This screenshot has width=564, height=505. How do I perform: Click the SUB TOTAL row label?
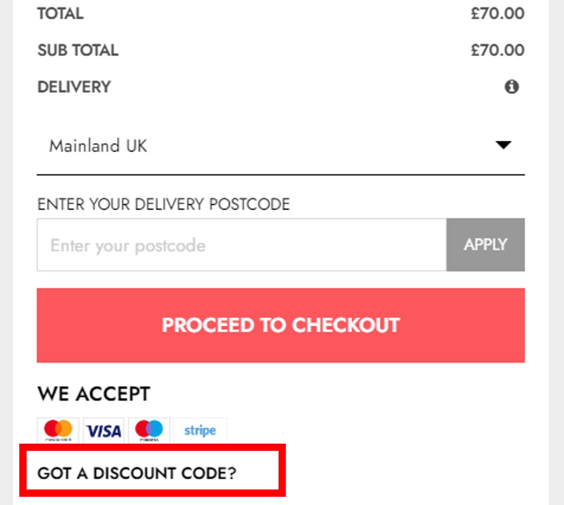tap(78, 50)
